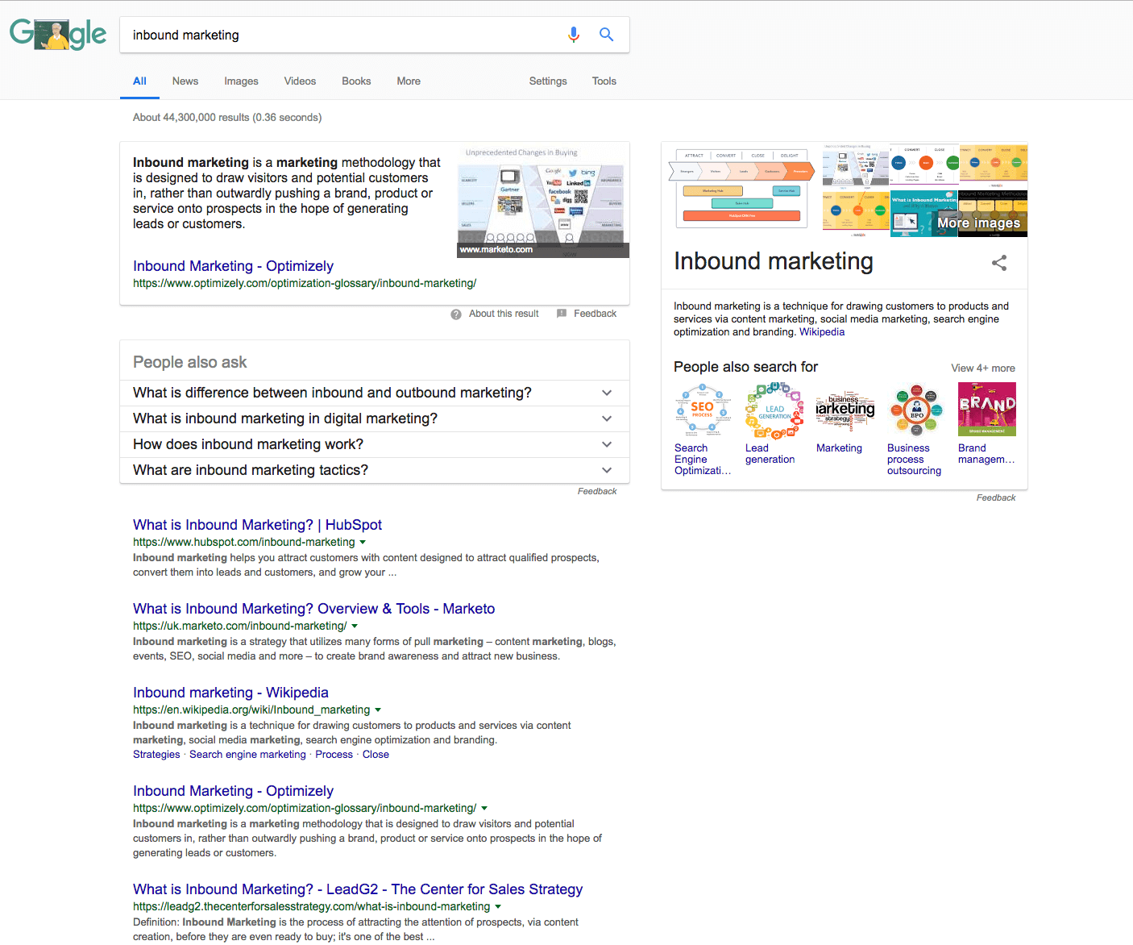Viewport: 1133px width, 945px height.
Task: Open the LeadG2 result URL dropdown arrow
Action: click(498, 907)
